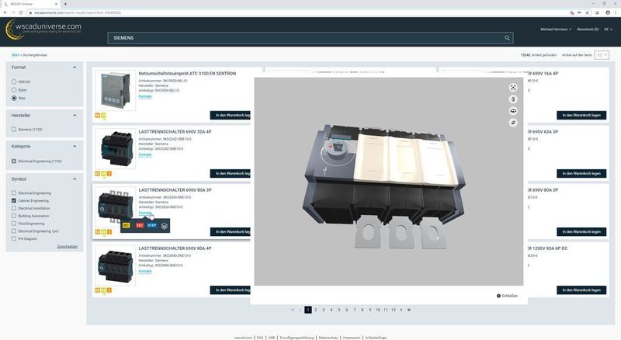
Task: Check Fluid Engineering symbol checkbox
Action: [x=14, y=224]
